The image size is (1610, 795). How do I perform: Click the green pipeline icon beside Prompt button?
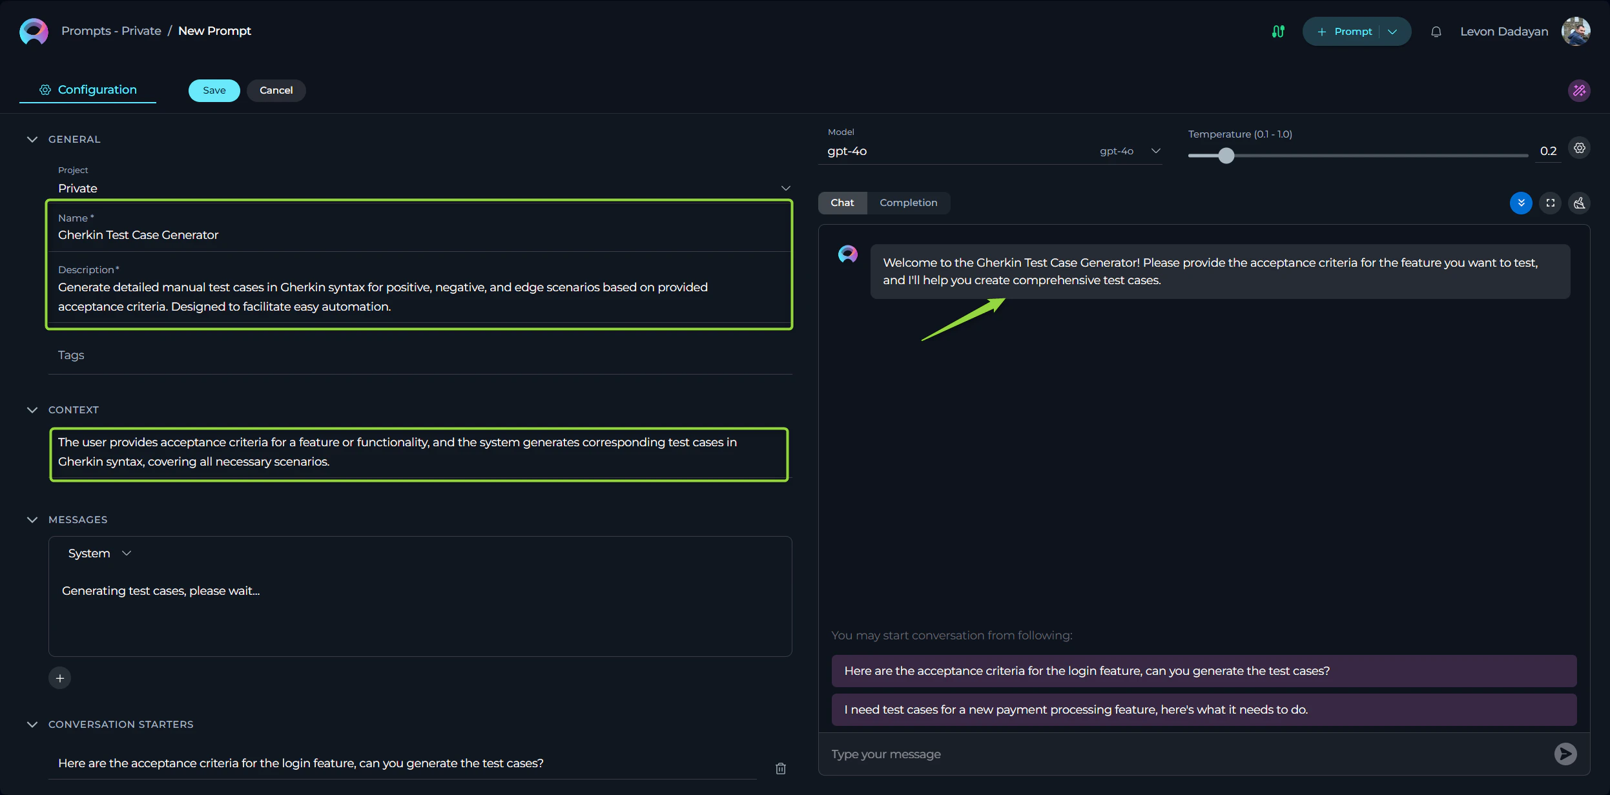click(1278, 32)
